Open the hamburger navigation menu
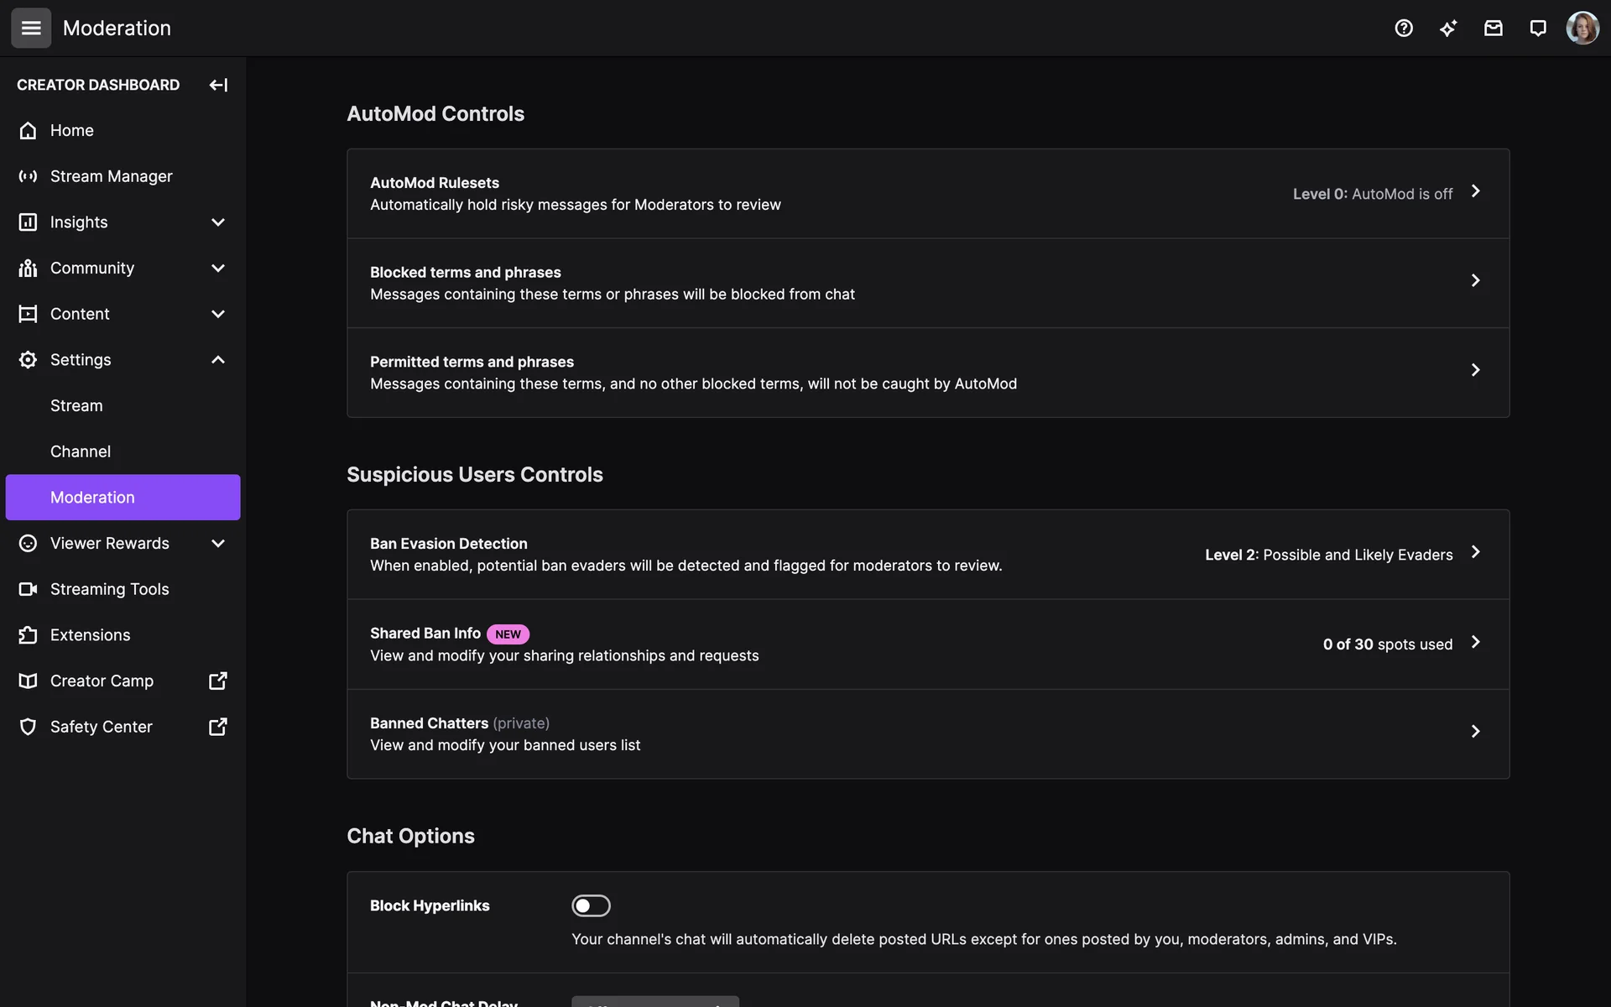The image size is (1611, 1007). click(x=31, y=28)
